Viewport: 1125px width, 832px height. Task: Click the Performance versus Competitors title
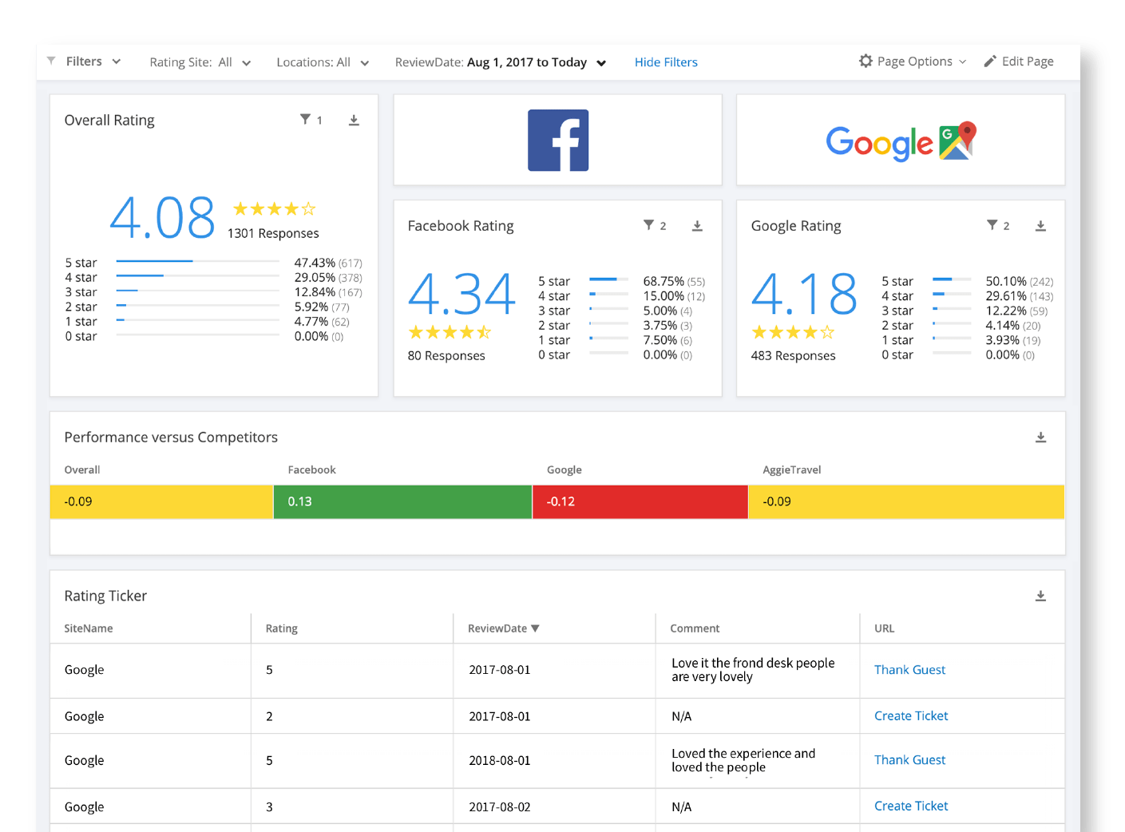click(x=171, y=438)
